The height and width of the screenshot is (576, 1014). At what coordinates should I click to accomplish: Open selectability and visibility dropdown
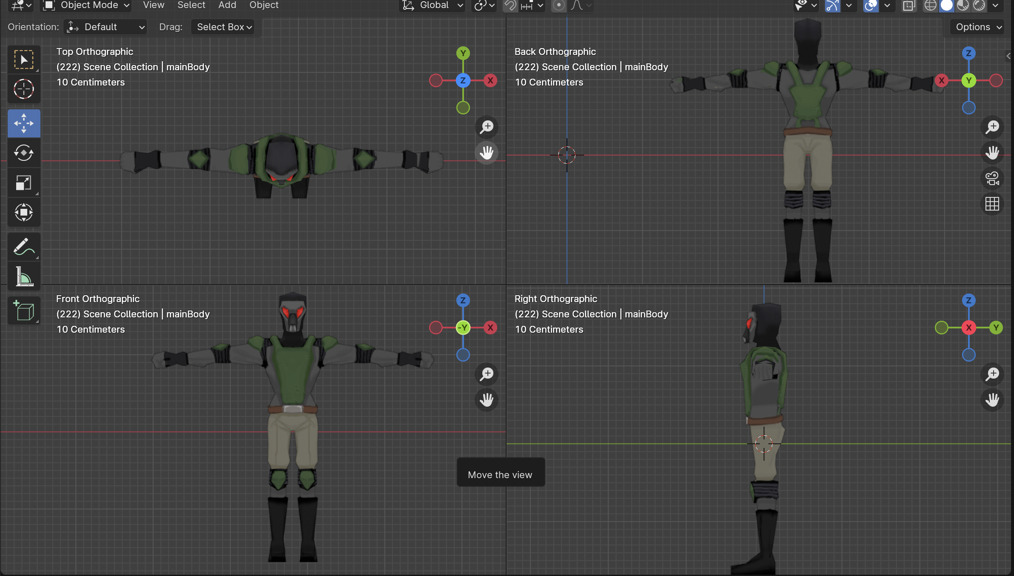pos(806,6)
